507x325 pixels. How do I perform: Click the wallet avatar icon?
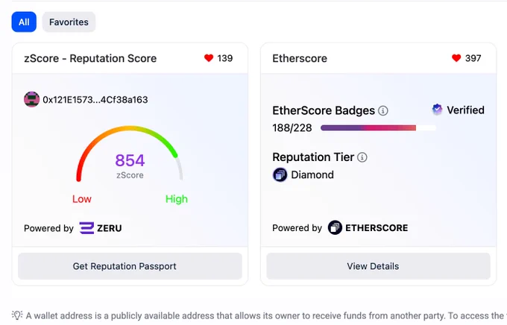tap(31, 99)
